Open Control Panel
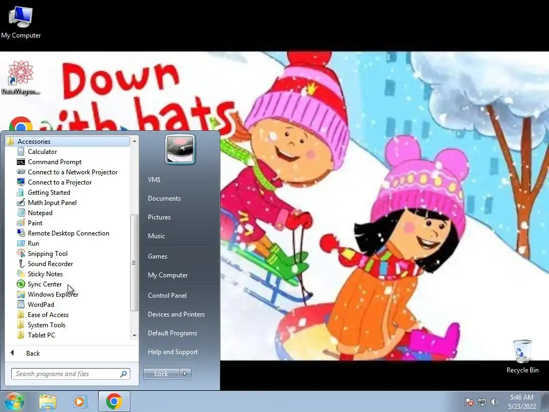 167,296
